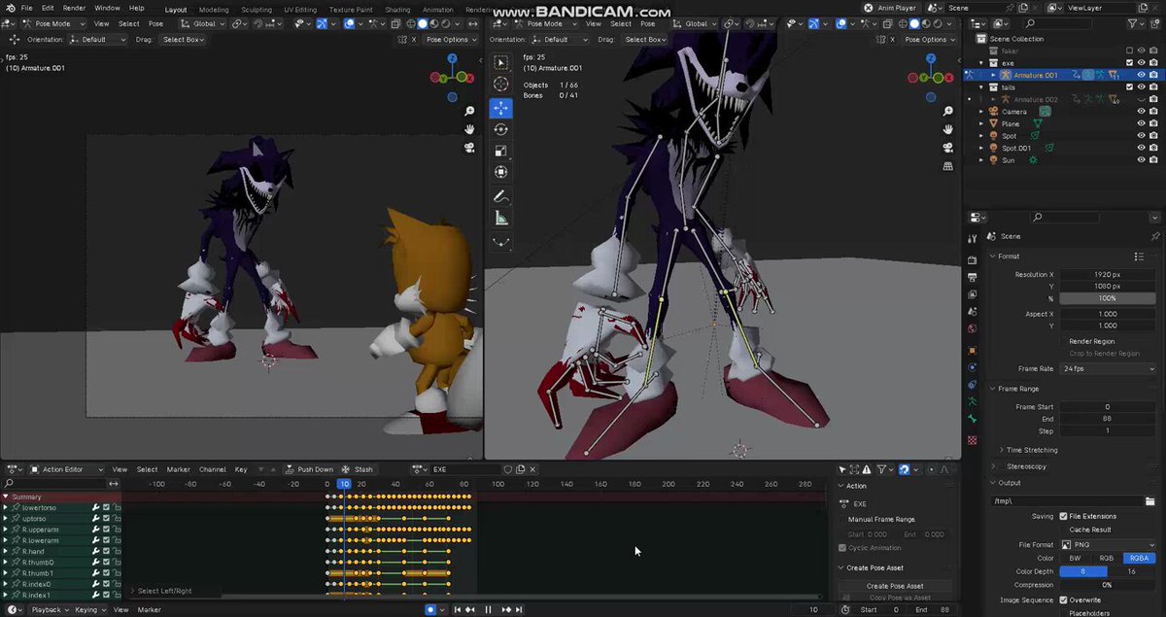Open the Channel menu in the Action Editor
1166x617 pixels.
[212, 469]
